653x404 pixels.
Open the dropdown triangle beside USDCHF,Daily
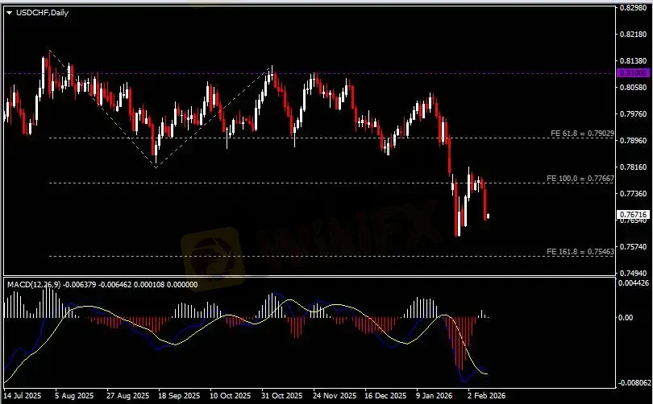click(10, 12)
